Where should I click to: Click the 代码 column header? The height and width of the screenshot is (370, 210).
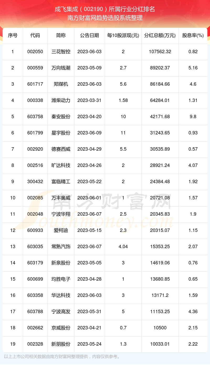[x=35, y=35]
